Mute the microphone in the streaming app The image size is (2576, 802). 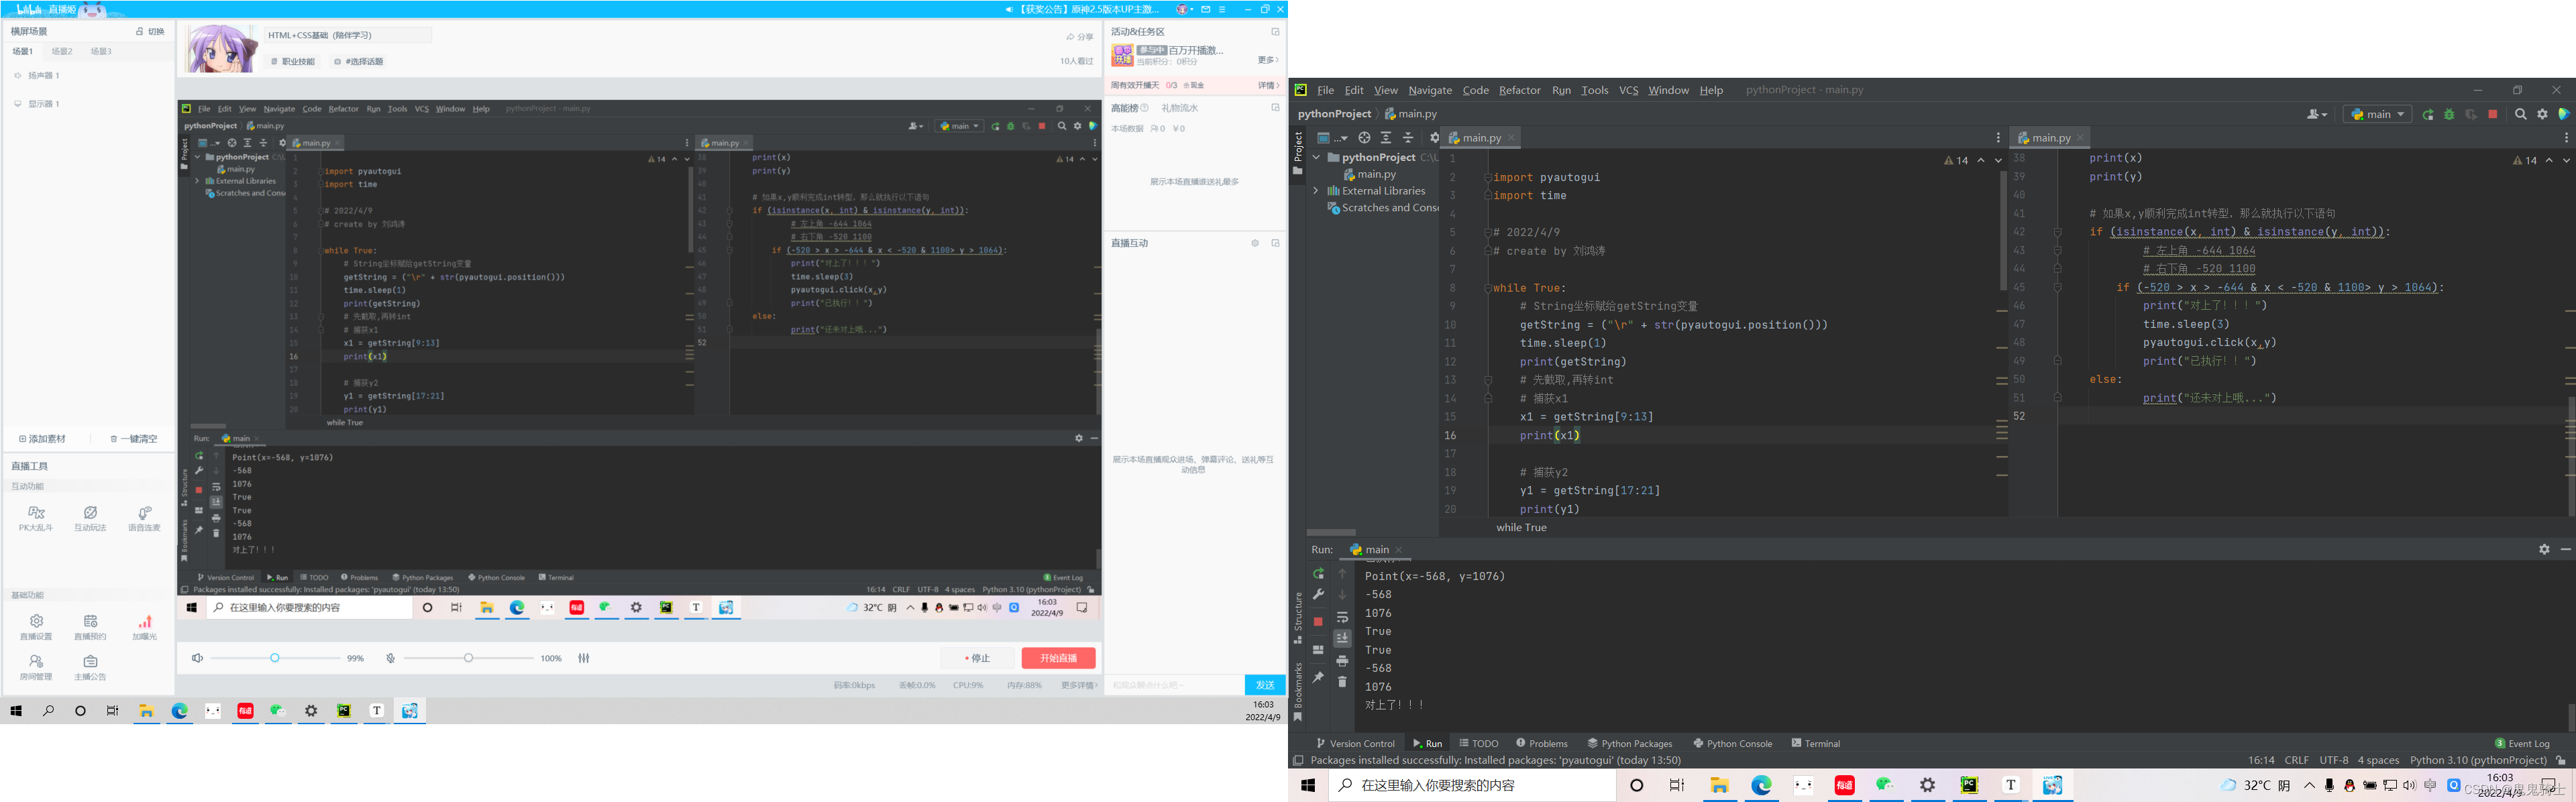tap(390, 658)
